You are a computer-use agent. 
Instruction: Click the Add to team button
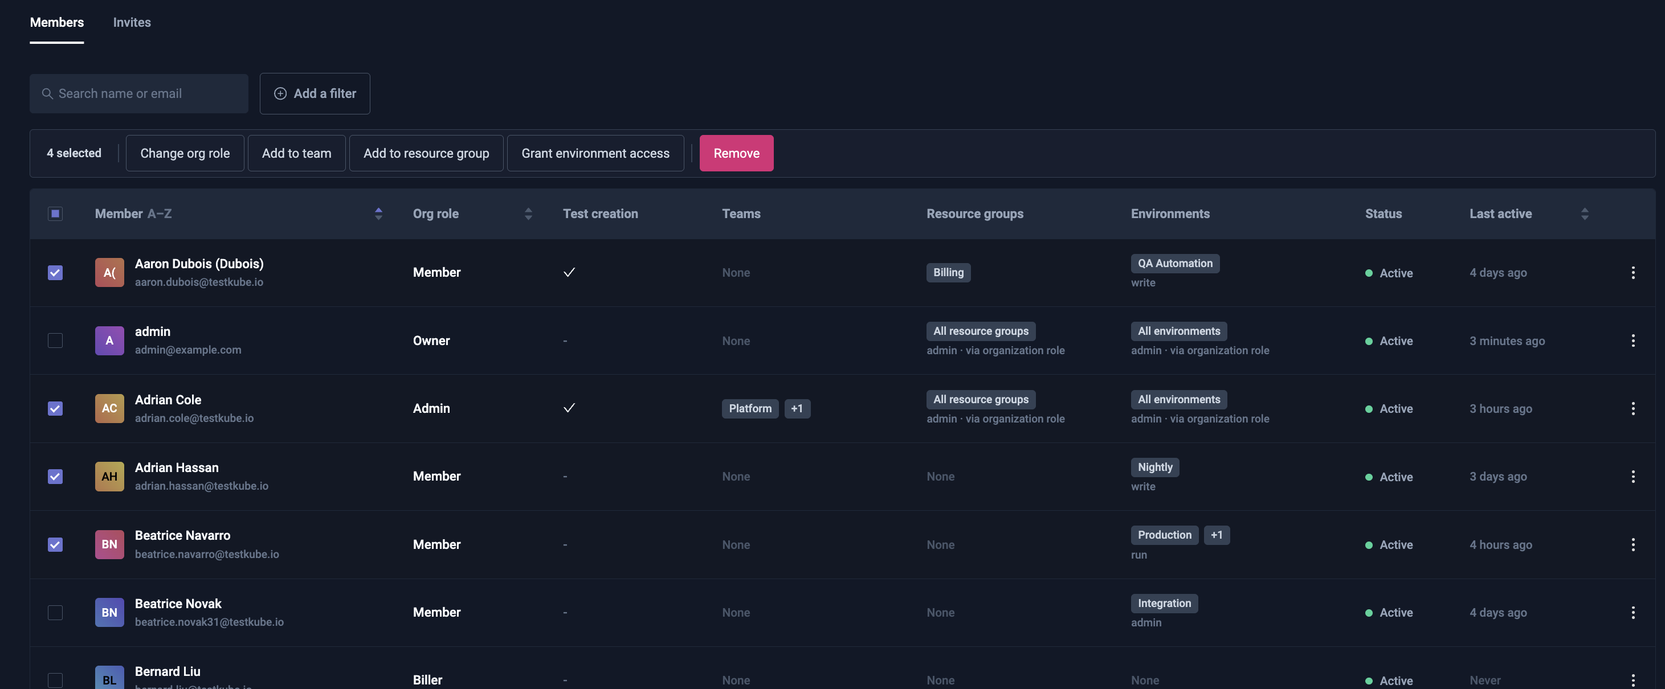297,153
